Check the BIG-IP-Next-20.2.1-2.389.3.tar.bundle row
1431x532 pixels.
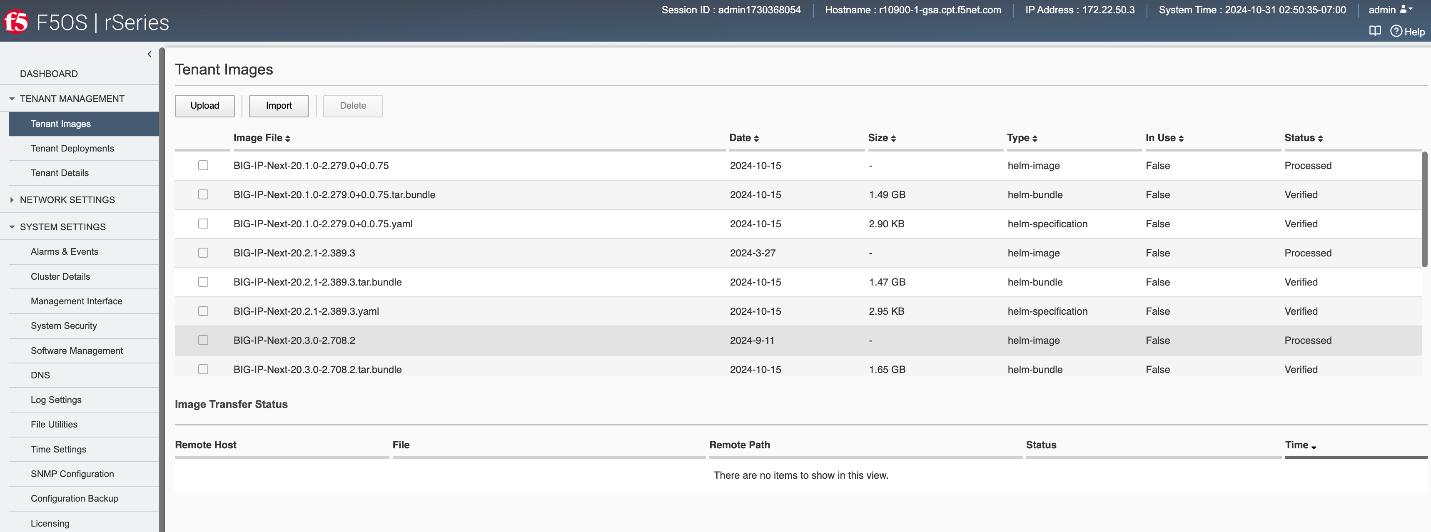(203, 282)
